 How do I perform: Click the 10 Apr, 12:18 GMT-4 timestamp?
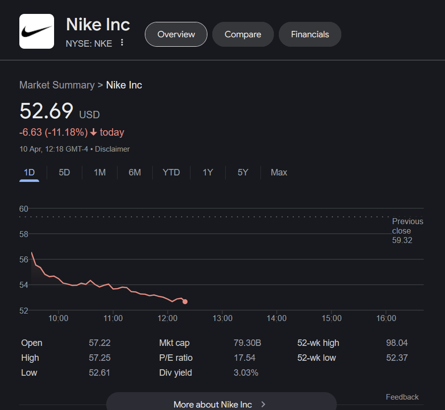pyautogui.click(x=54, y=149)
